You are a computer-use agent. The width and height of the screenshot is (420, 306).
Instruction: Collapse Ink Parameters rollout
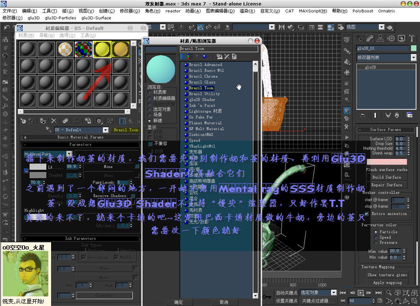click(x=80, y=238)
